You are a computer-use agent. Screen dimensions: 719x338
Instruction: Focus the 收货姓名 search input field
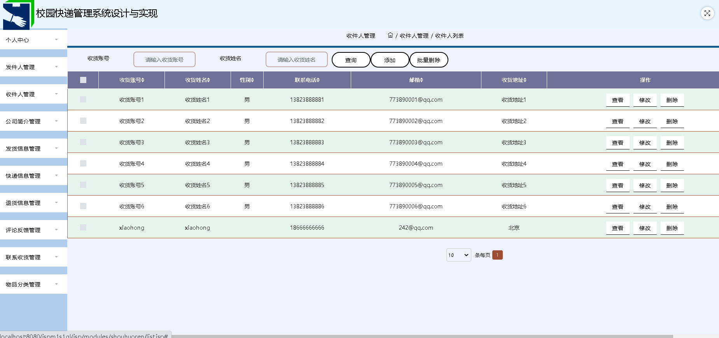pos(297,59)
